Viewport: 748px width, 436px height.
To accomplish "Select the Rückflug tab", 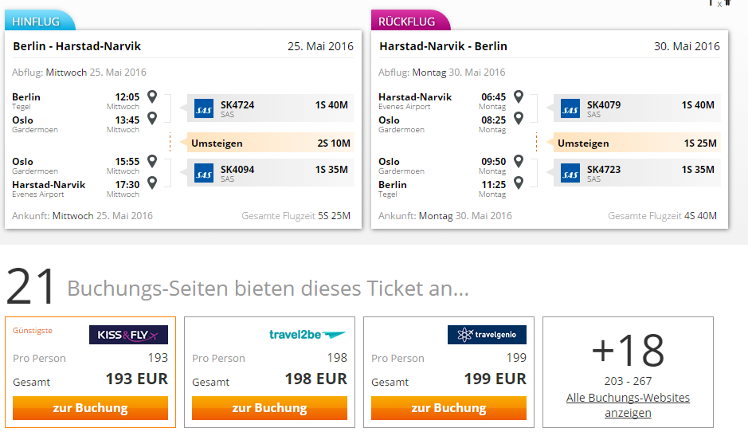I will pyautogui.click(x=409, y=21).
